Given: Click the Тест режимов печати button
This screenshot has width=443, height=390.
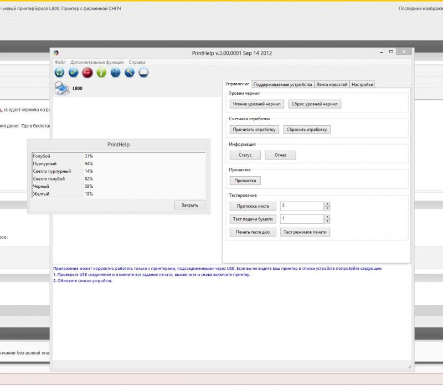Looking at the screenshot, I should 305,232.
